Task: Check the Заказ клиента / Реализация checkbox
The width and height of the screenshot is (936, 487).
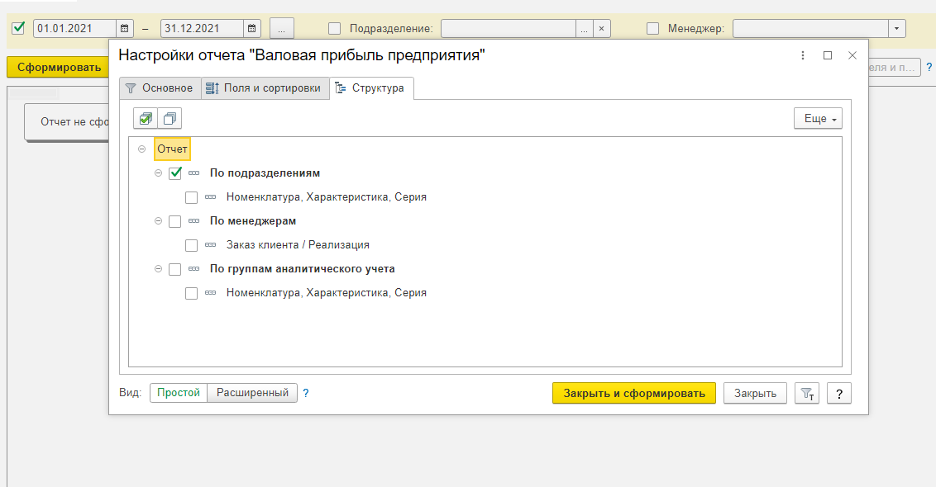Action: pyautogui.click(x=191, y=245)
